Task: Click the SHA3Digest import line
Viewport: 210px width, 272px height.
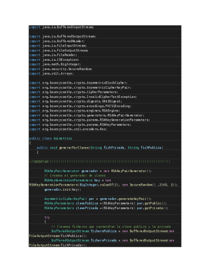Action: pos(75,101)
